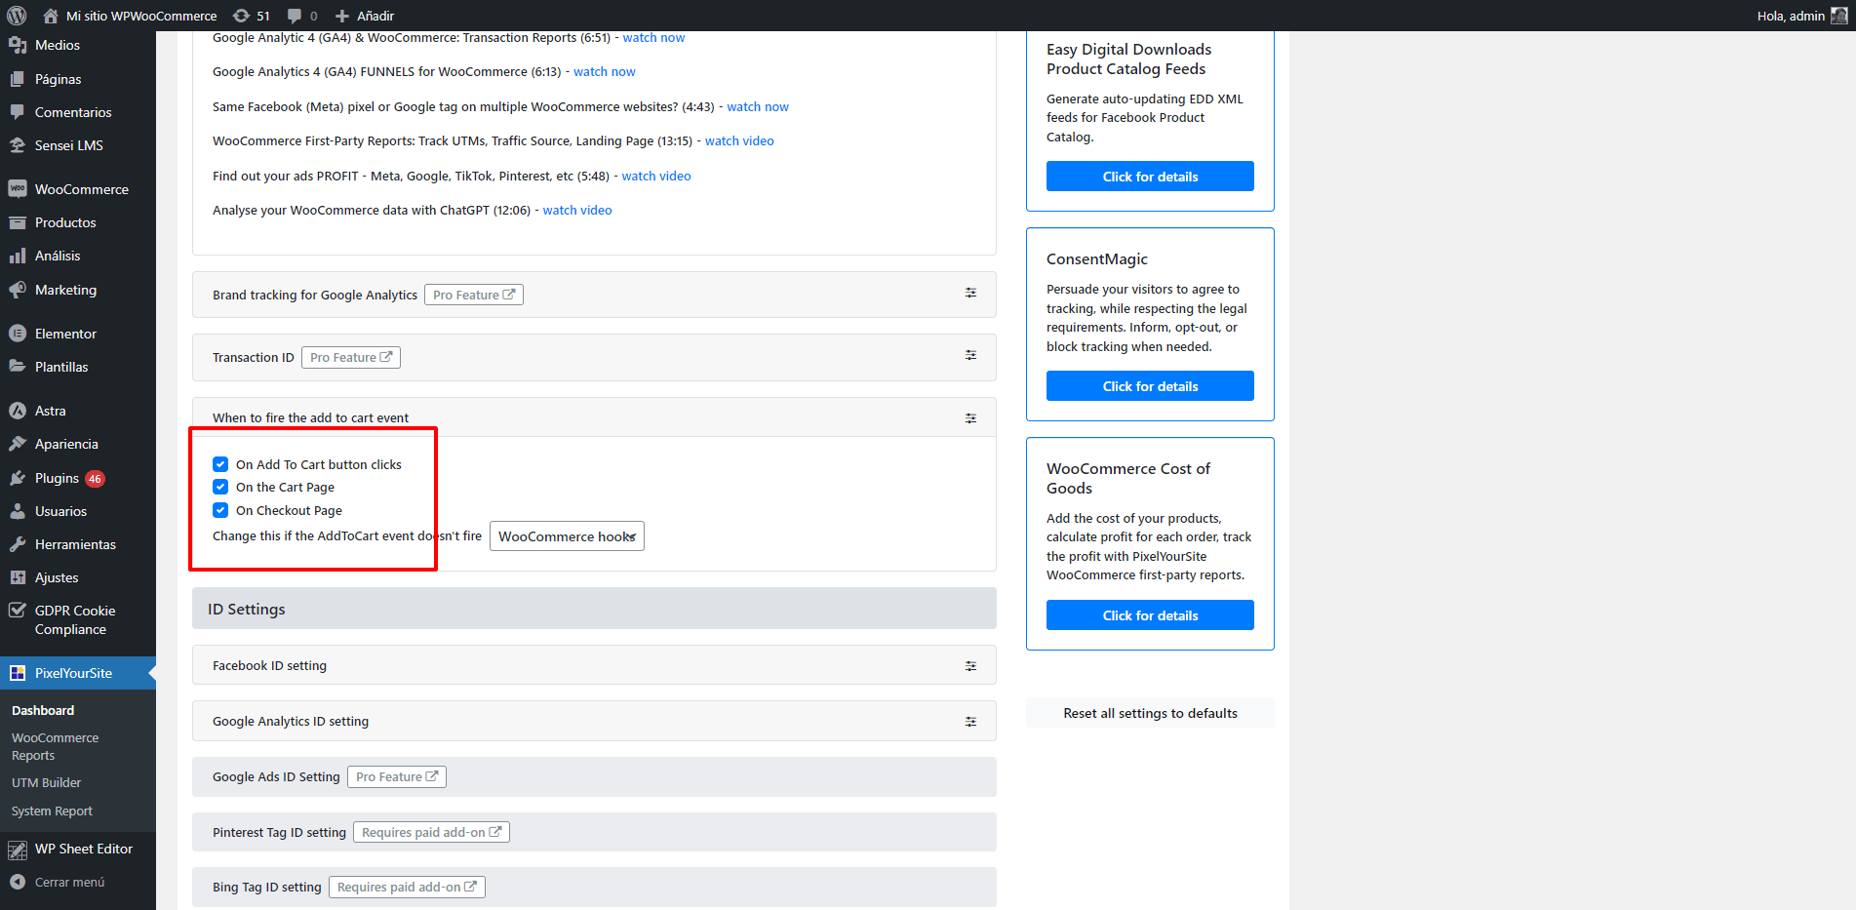Open the System Report submenu item
This screenshot has width=1856, height=910.
pyautogui.click(x=52, y=811)
